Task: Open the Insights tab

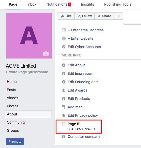Action: click(x=87, y=4)
